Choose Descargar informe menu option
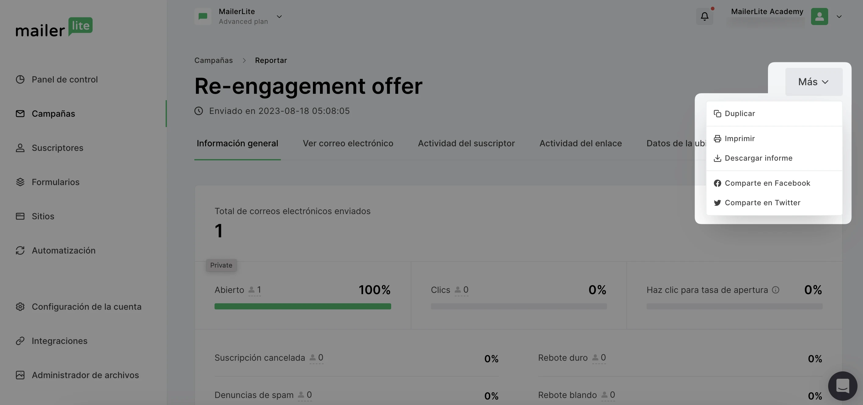 pyautogui.click(x=758, y=158)
